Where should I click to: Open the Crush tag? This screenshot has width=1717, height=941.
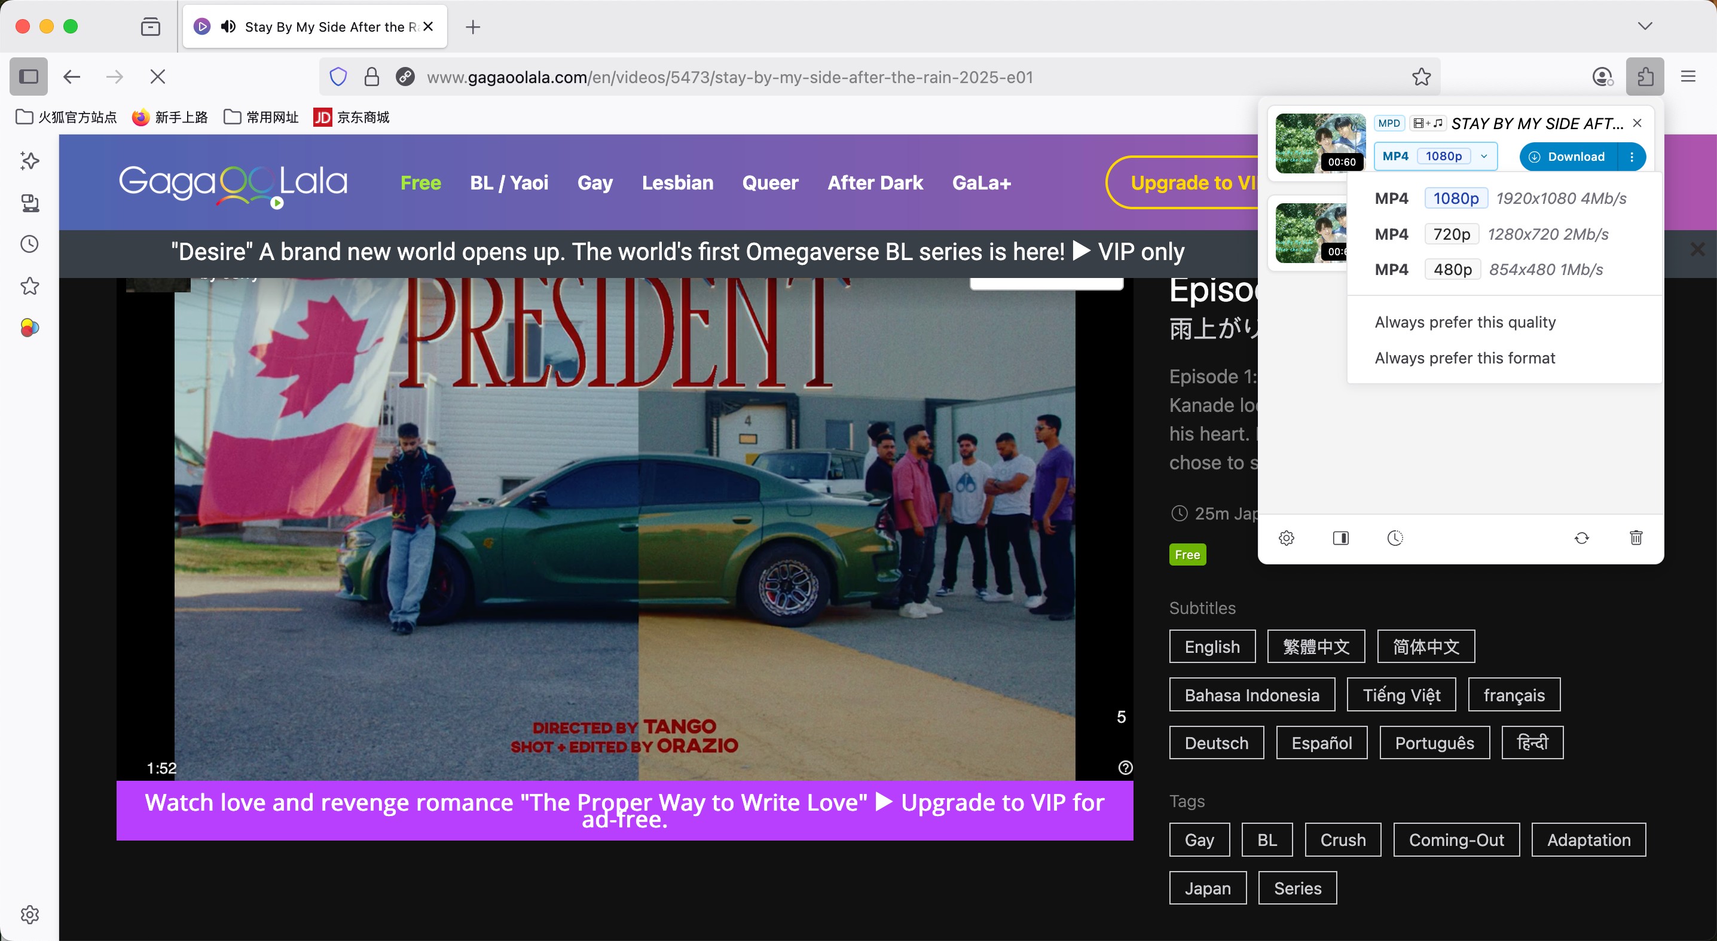[x=1342, y=840]
